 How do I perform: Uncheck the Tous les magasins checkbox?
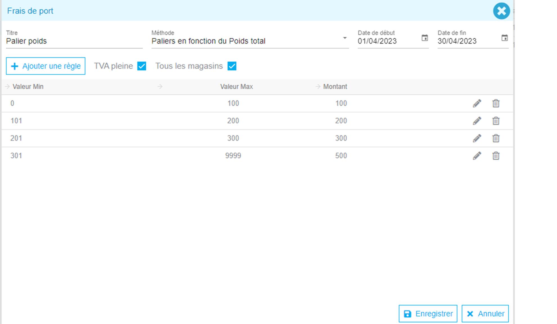pos(232,66)
